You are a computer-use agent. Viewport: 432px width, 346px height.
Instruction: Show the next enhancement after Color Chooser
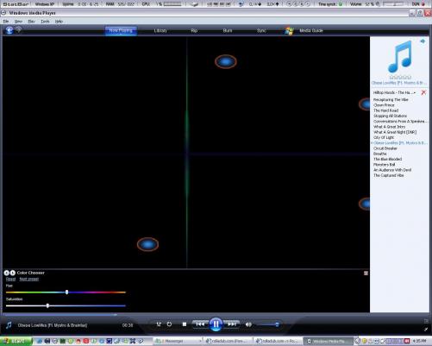(13, 273)
